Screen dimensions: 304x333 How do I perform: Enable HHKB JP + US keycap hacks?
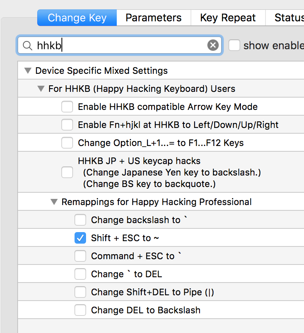tap(67, 172)
